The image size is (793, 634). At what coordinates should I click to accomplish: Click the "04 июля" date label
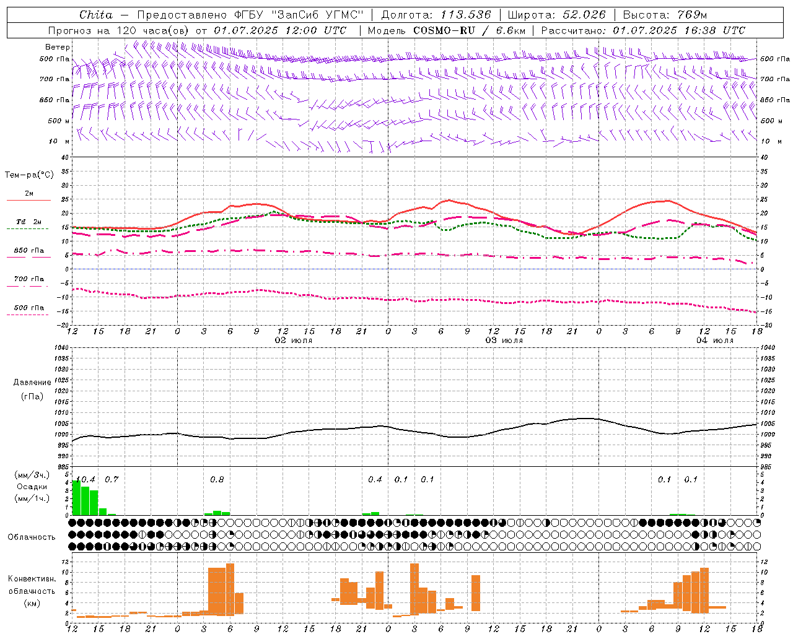(x=714, y=341)
